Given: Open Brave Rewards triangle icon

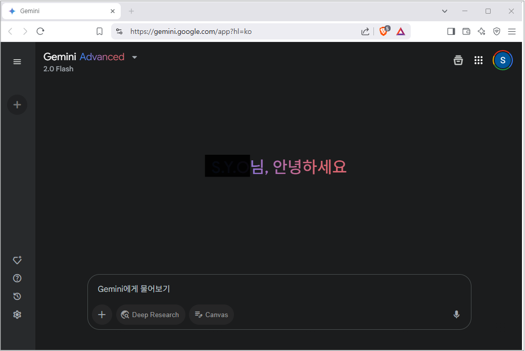Looking at the screenshot, I should click(401, 31).
